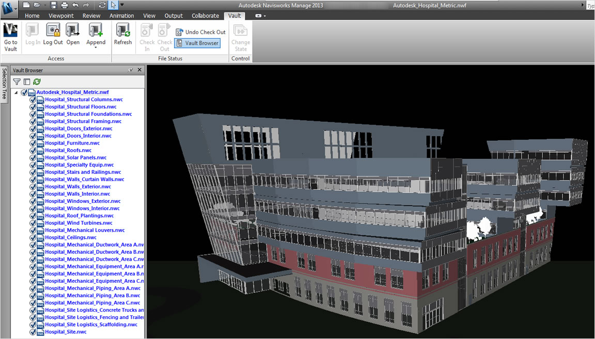Switch to the Viewpoint ribbon tab
Viewport: 595px width, 339px height.
(x=61, y=16)
